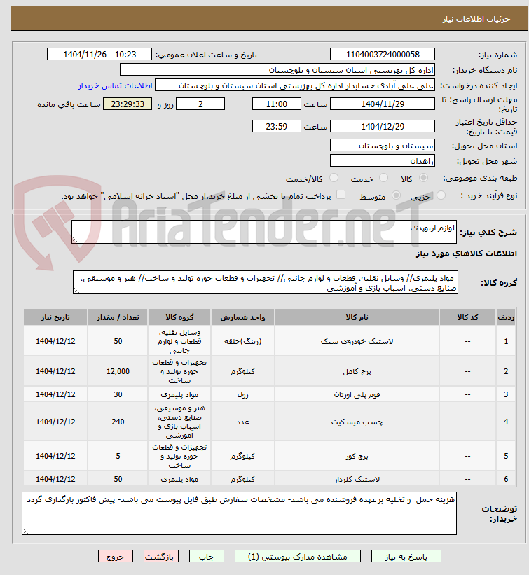Click the گروه کالا column header
This screenshot has width=529, height=575.
pos(179,317)
